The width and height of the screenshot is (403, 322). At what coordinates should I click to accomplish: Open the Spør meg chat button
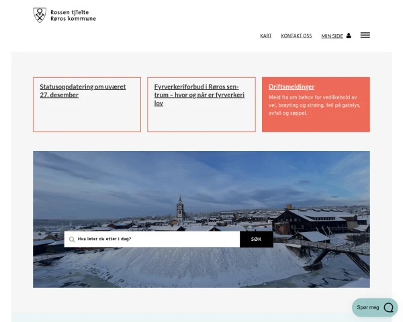tap(375, 307)
